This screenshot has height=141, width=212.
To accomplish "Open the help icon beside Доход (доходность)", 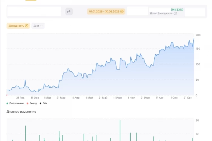I will tap(175, 13).
